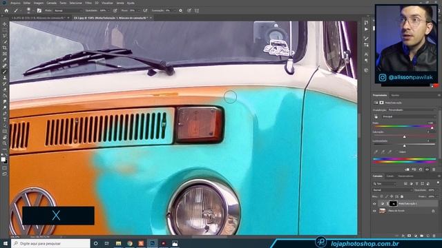
Task: Add layer style fx icon
Action: tap(403, 236)
